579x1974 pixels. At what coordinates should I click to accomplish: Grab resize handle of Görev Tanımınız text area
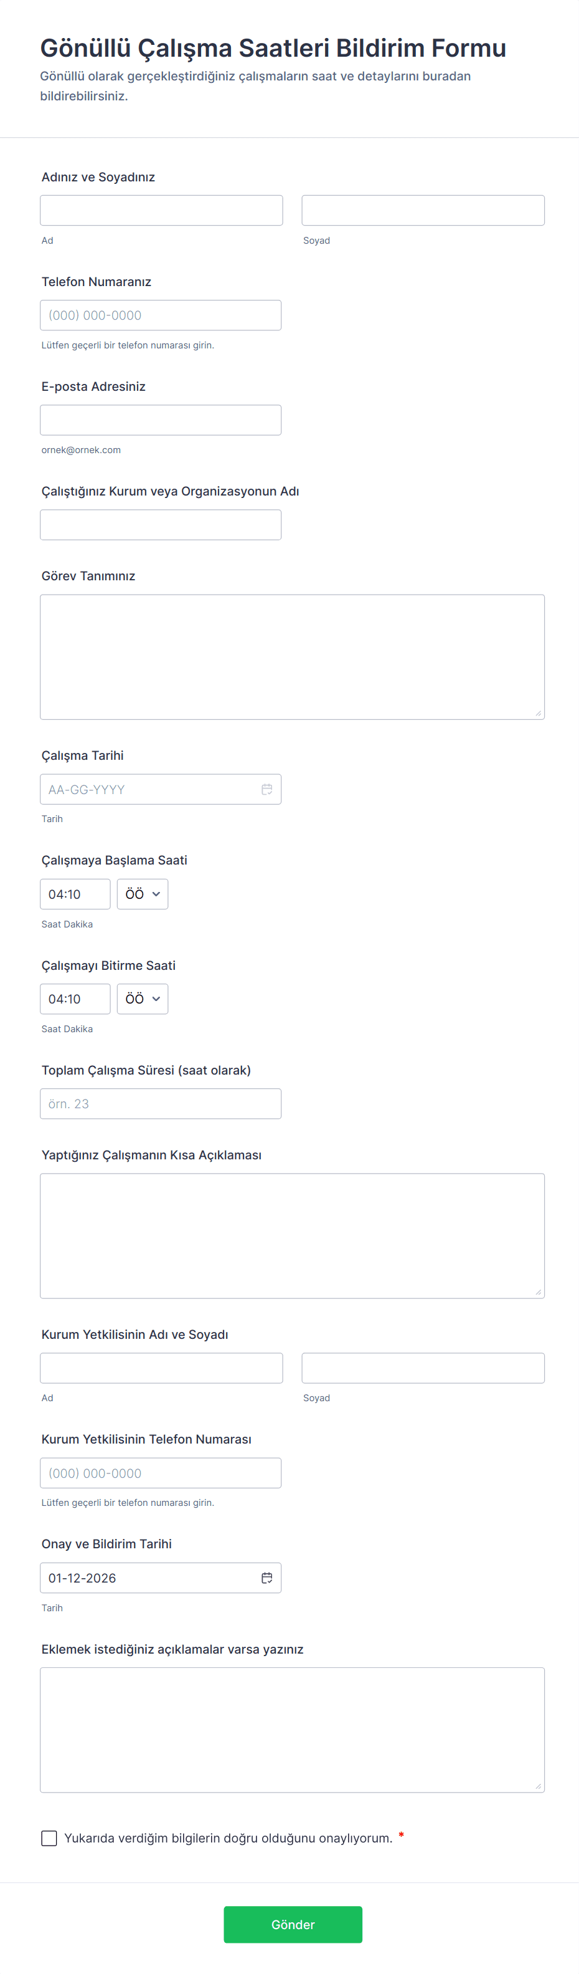click(x=539, y=714)
